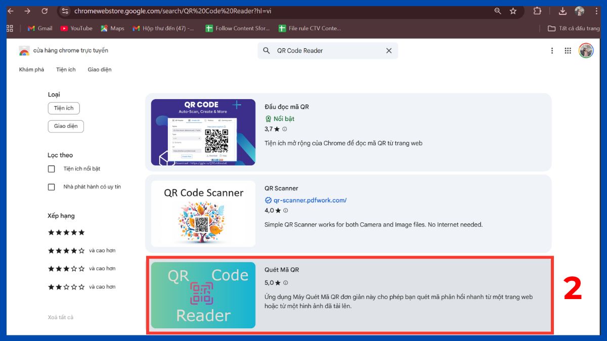The width and height of the screenshot is (607, 341).
Task: Select the "Tiện ích" filter chip
Action: point(64,108)
